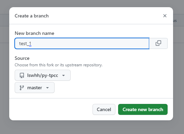The width and height of the screenshot is (184, 134).
Task: Click 'Choose from this fork or its upstream repository.' text
Action: [x=59, y=65]
